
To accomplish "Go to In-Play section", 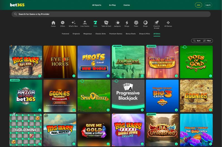I will tap(112, 5).
